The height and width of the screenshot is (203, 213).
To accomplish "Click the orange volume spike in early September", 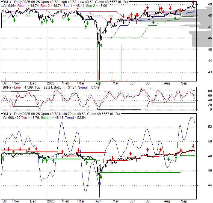I will point(182,79).
